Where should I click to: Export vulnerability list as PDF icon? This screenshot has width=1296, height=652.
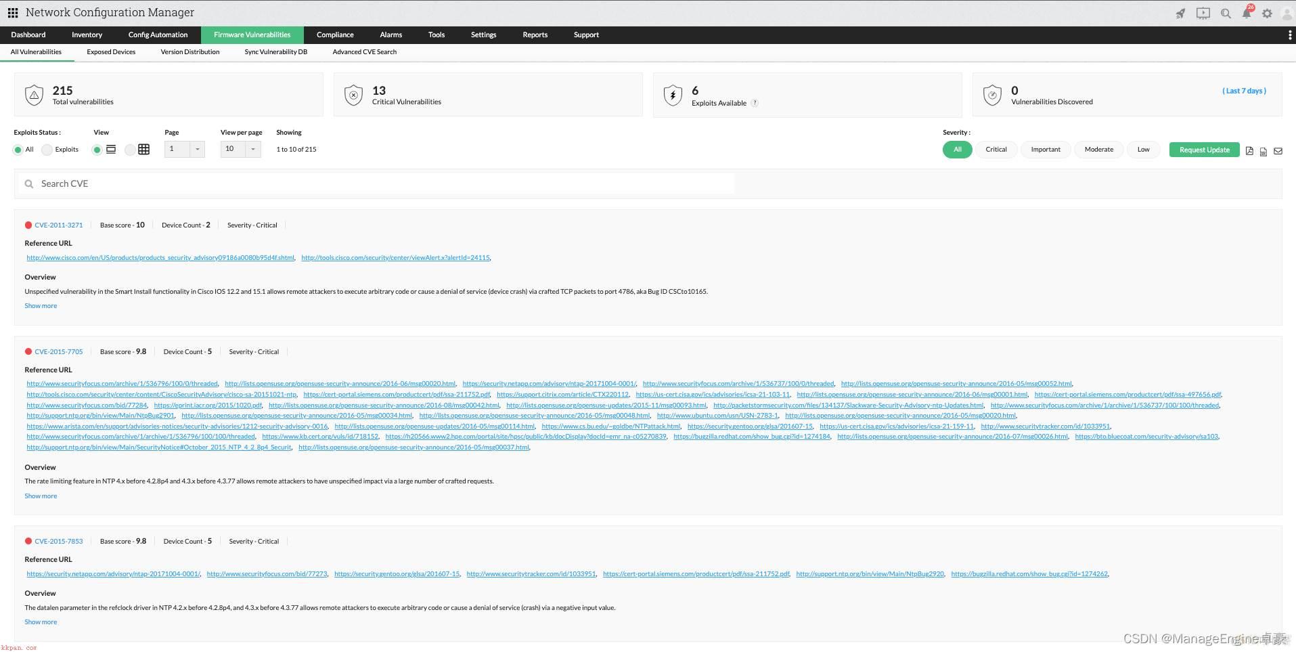click(x=1249, y=151)
